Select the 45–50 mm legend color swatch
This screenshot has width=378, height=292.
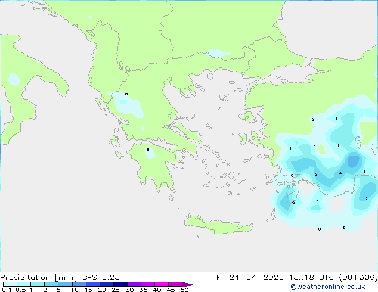(x=175, y=284)
